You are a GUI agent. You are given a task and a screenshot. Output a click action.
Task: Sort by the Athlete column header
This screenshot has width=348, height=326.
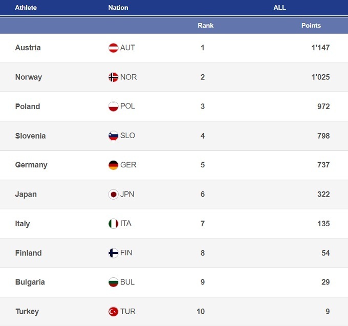(26, 8)
